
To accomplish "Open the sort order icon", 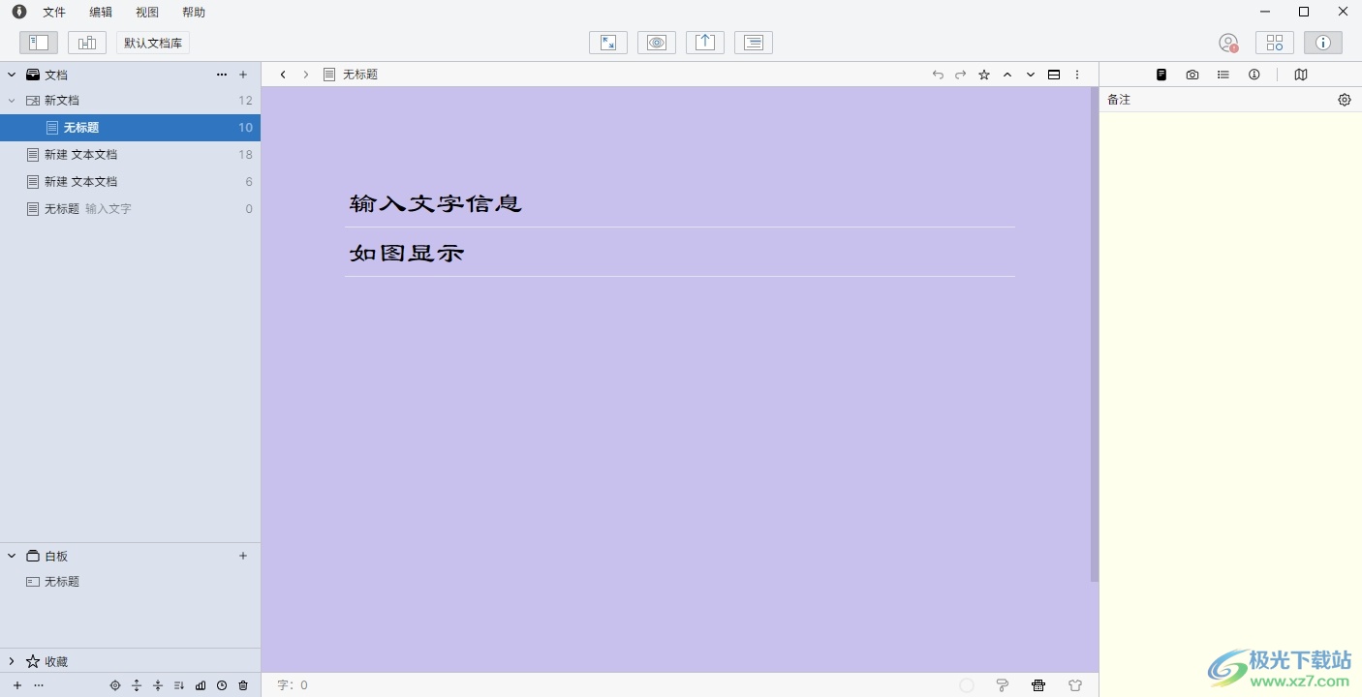I will point(179,685).
